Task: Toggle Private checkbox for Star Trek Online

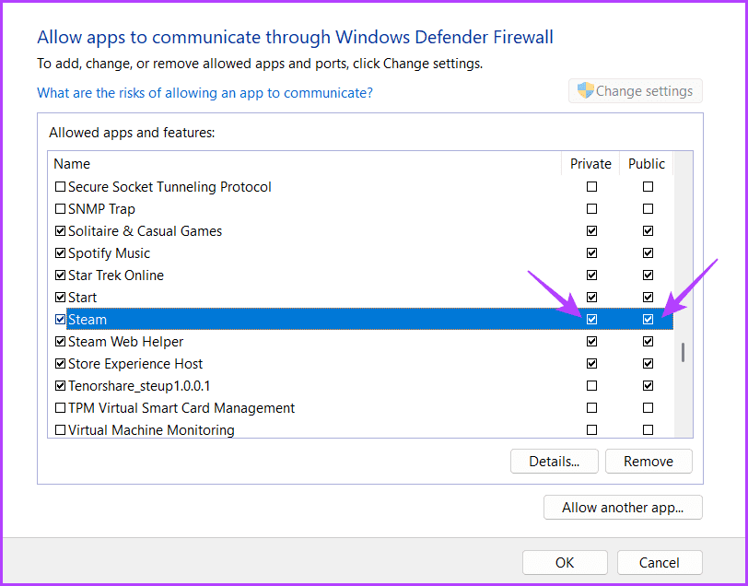Action: [x=591, y=275]
